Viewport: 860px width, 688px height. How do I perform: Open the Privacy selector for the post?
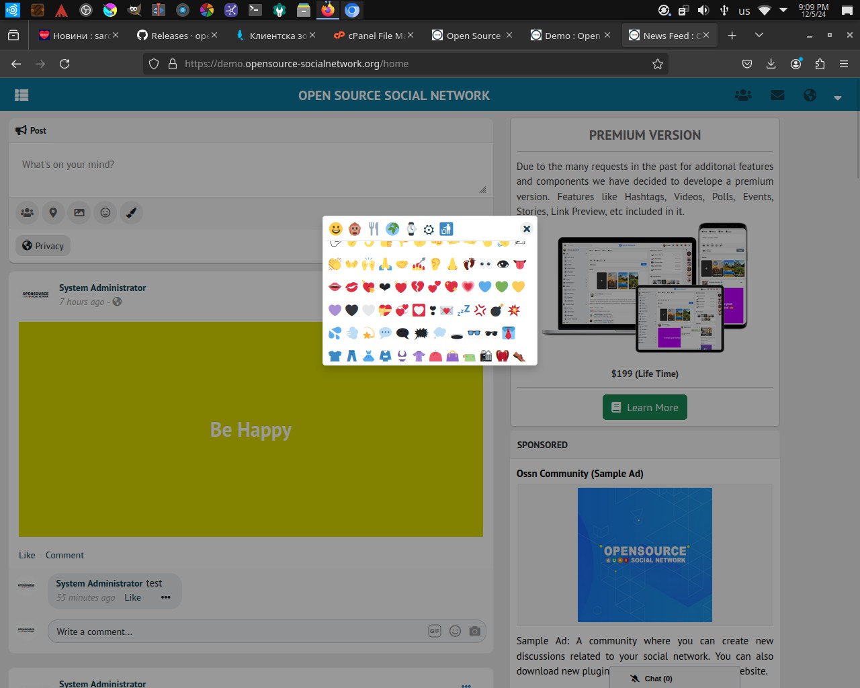pos(43,246)
